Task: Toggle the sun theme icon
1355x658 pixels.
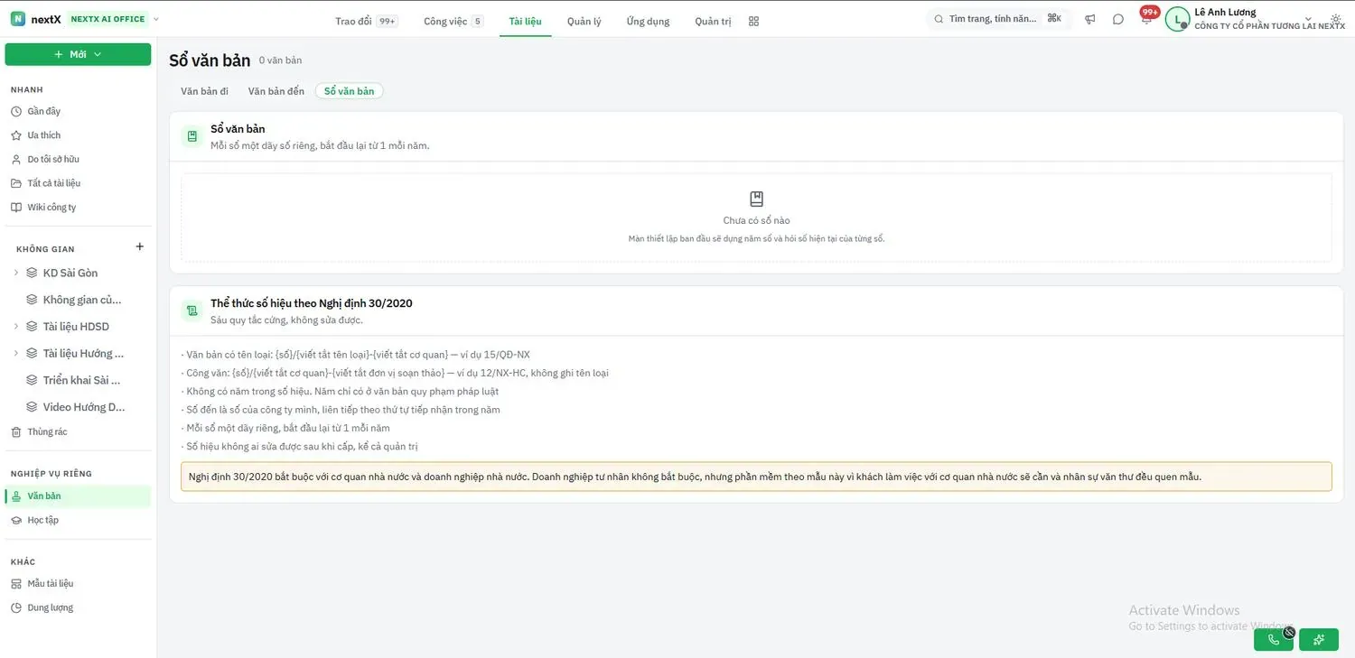Action: tap(1336, 19)
